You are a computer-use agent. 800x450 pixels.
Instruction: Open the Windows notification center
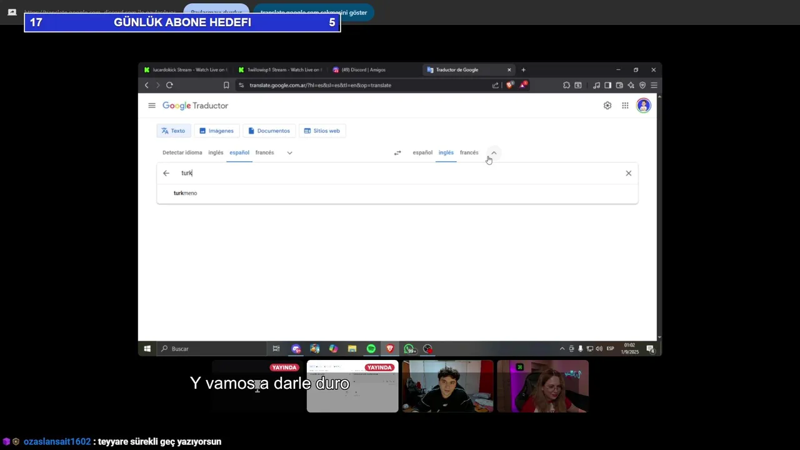(651, 349)
